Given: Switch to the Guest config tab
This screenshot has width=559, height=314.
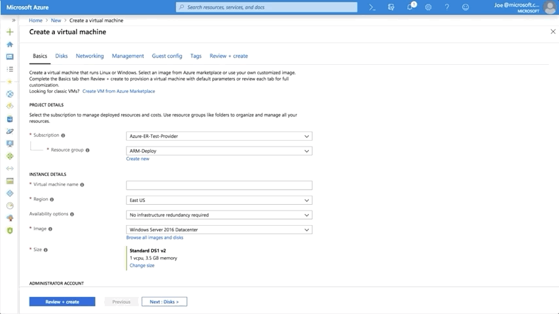Looking at the screenshot, I should click(167, 56).
